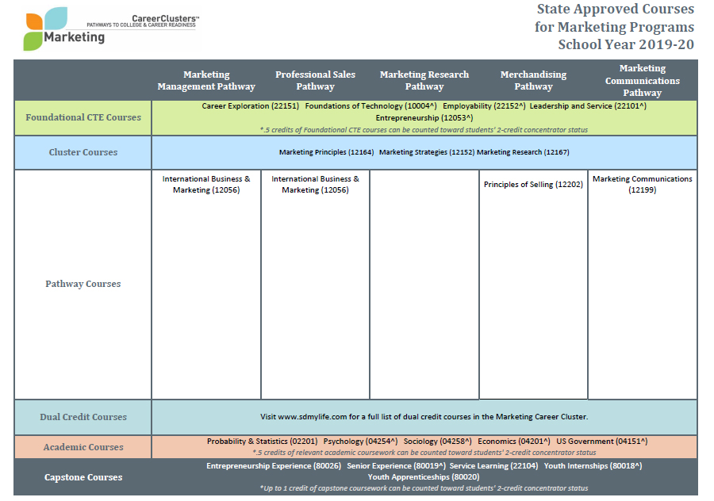Select the Academic Courses row label
The height and width of the screenshot is (501, 714).
click(83, 447)
